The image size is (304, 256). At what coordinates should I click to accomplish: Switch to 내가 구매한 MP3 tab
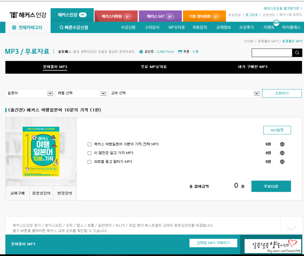[x=253, y=67]
